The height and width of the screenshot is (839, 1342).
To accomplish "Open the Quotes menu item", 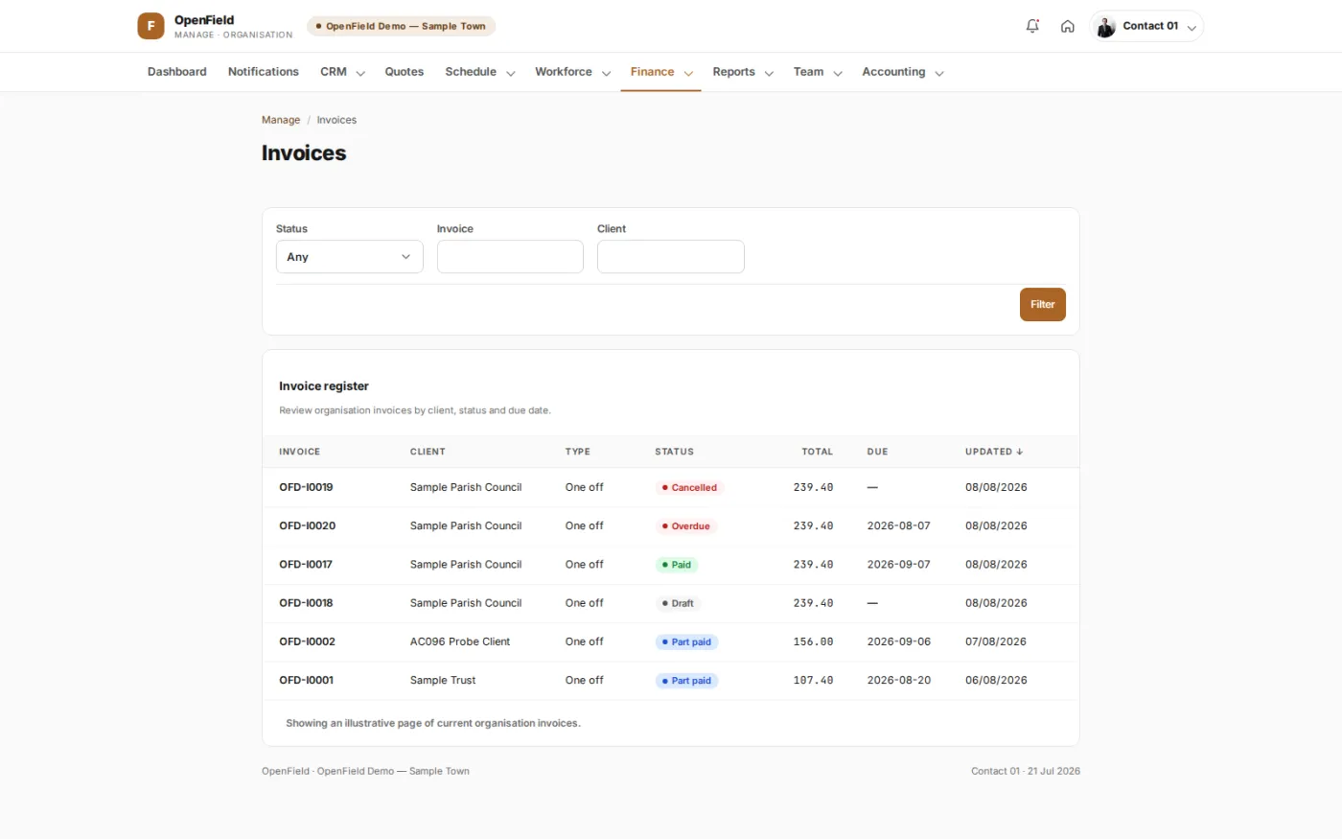I will pyautogui.click(x=405, y=72).
